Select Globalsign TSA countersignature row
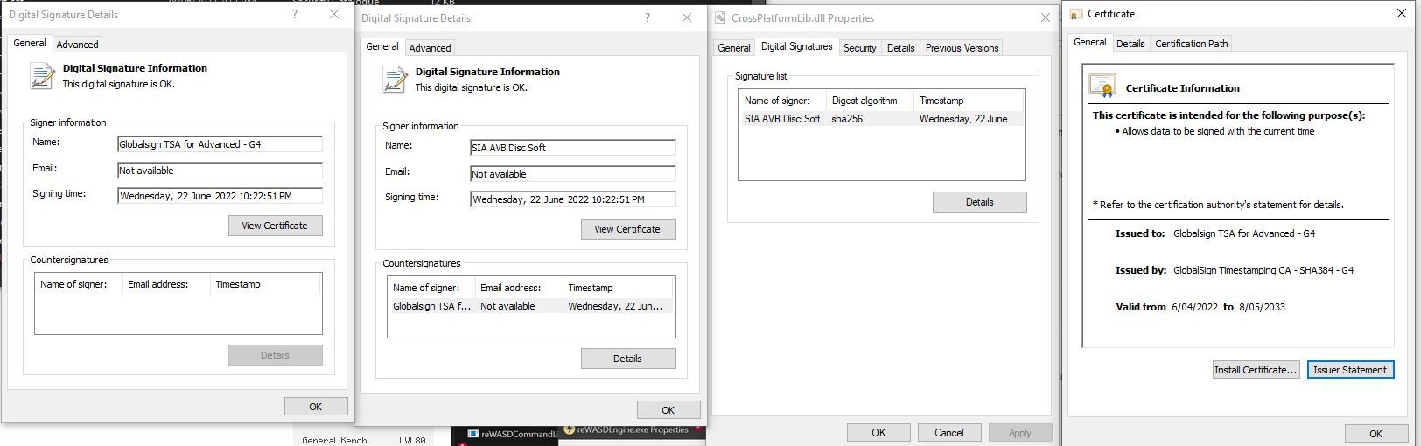Screen dimensions: 1421x446 pos(530,306)
